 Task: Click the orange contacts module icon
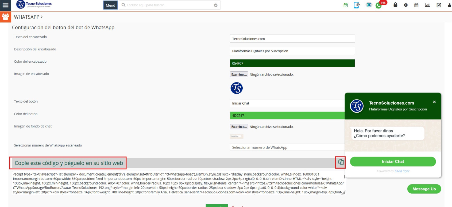(x=6, y=17)
